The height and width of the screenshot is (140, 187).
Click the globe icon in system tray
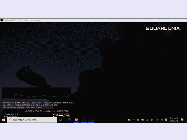point(129,120)
